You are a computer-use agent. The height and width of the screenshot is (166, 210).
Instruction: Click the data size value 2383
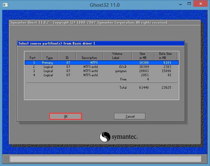click(167, 67)
